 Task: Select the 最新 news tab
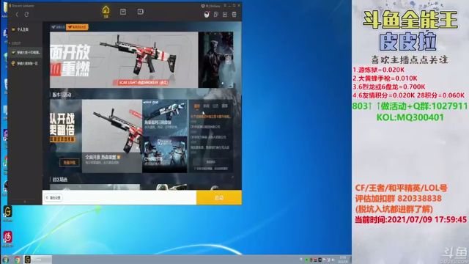point(197,106)
